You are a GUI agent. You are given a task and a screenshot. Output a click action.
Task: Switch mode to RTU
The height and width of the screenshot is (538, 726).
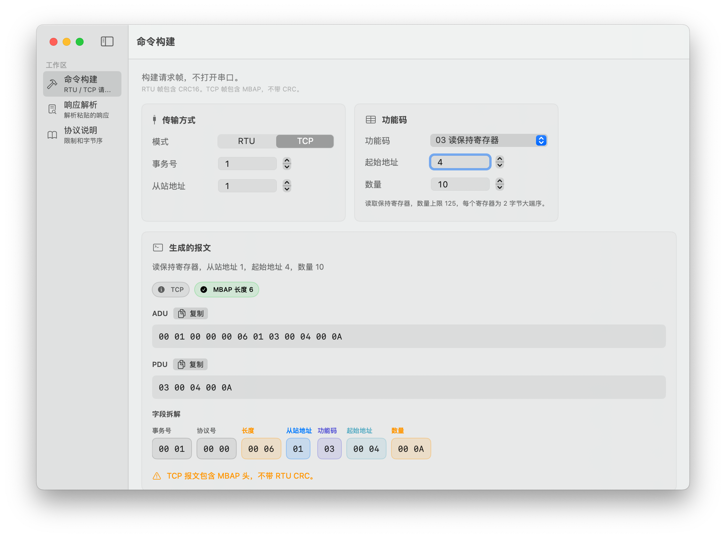pos(246,141)
